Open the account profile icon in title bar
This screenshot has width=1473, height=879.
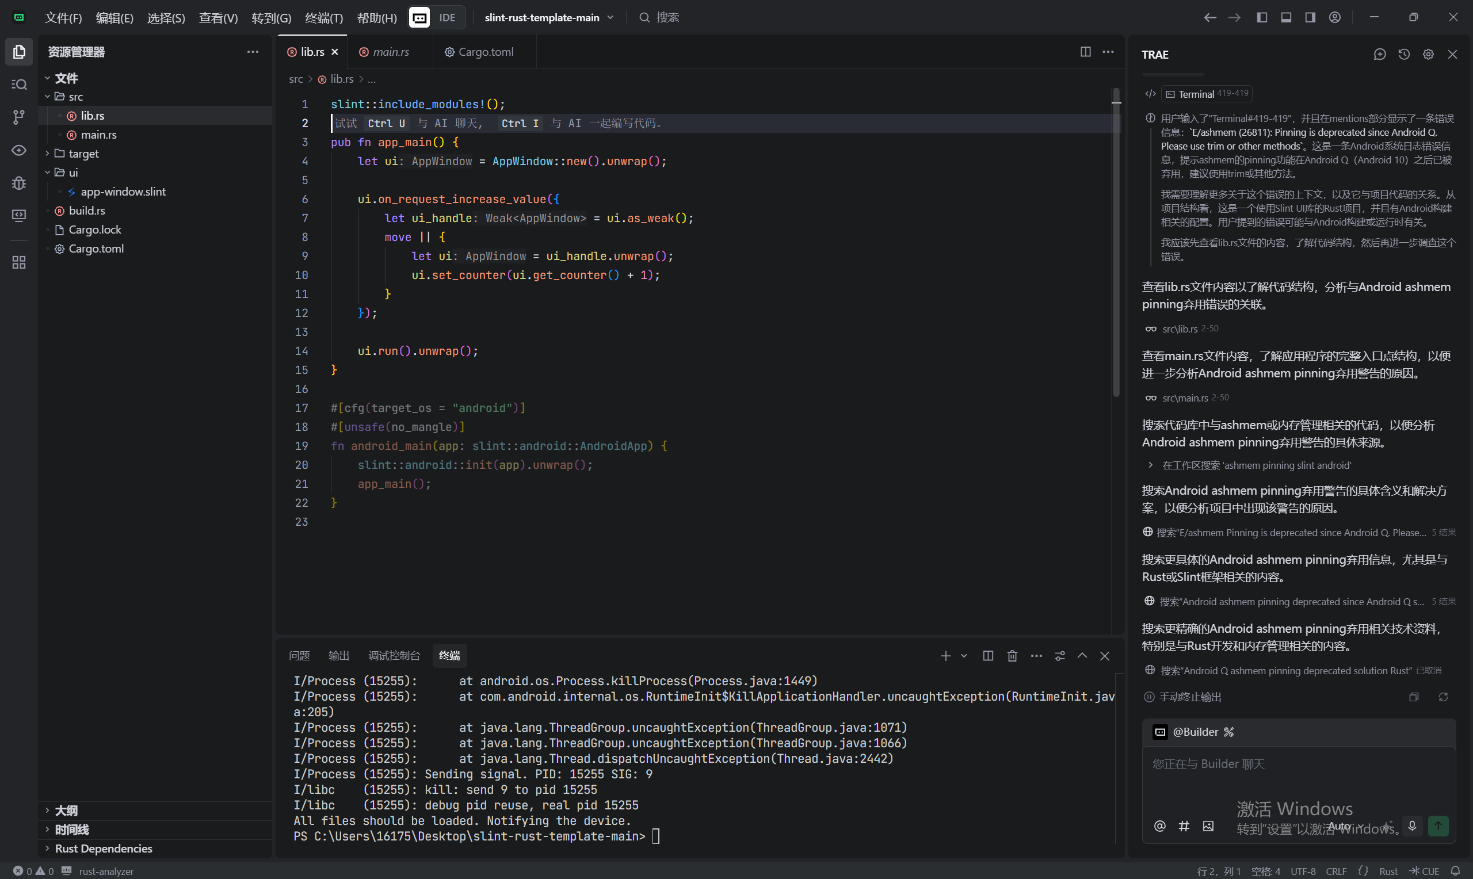pyautogui.click(x=1334, y=18)
